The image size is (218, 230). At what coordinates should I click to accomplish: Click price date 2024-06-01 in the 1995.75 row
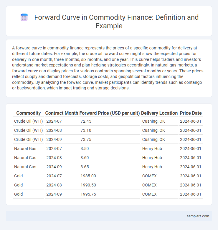(x=191, y=194)
